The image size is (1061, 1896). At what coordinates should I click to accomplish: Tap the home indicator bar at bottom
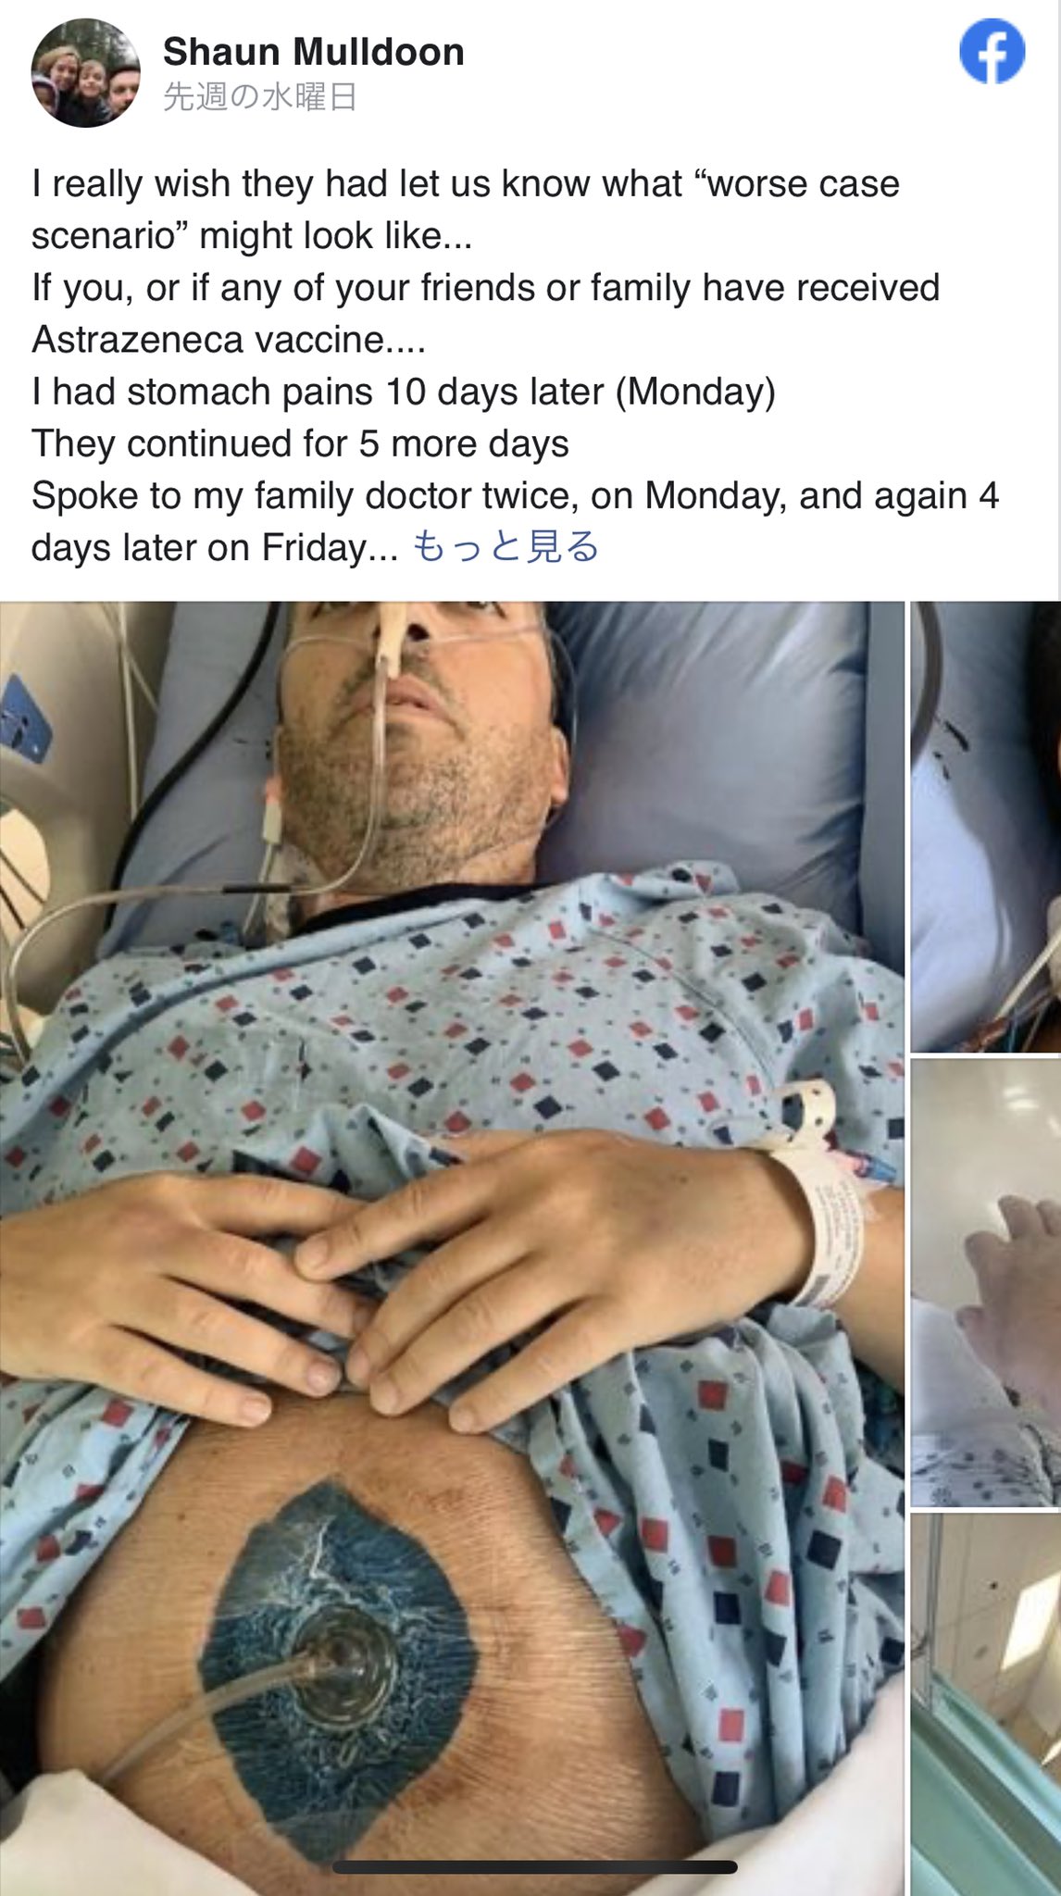534,1866
